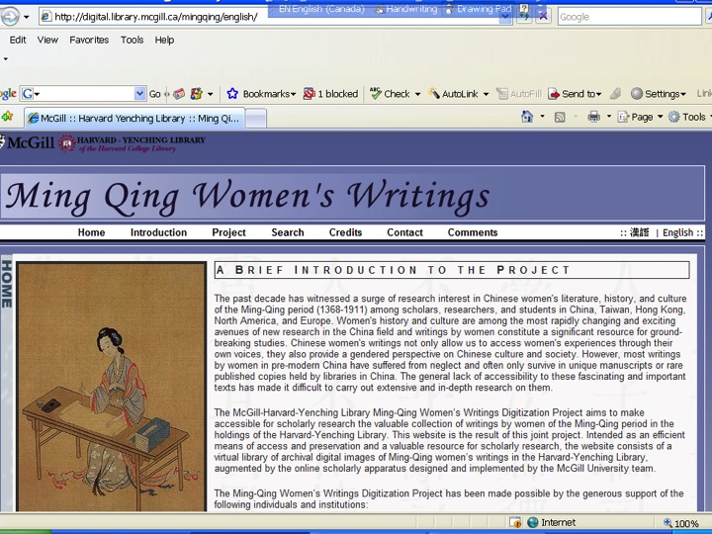Click the Home house icon
This screenshot has height=534, width=712.
527,117
